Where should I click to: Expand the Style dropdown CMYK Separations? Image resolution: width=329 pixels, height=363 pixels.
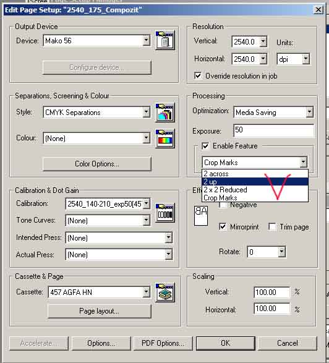pyautogui.click(x=146, y=113)
